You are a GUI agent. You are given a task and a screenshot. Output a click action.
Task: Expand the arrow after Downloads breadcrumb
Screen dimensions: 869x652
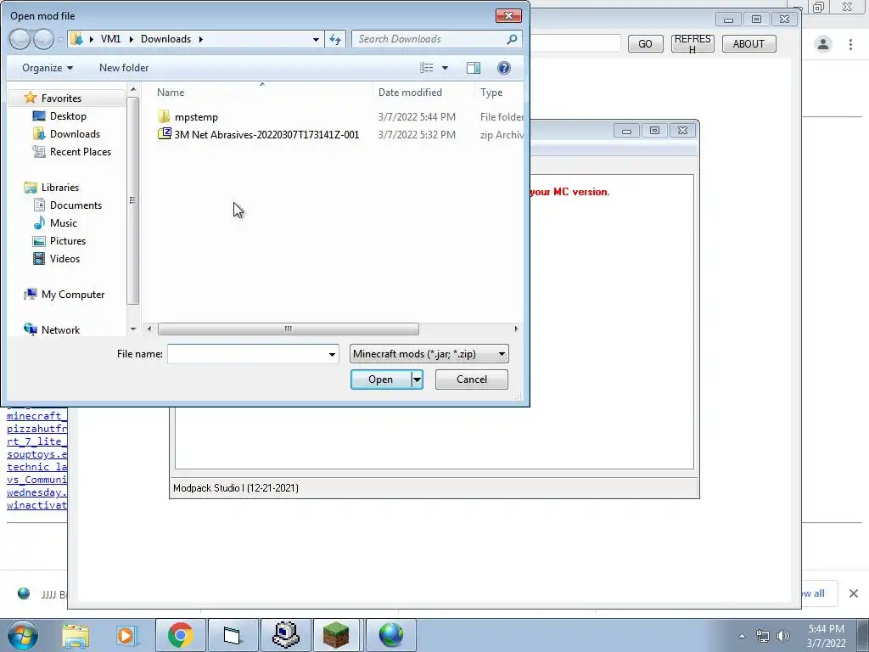point(200,39)
